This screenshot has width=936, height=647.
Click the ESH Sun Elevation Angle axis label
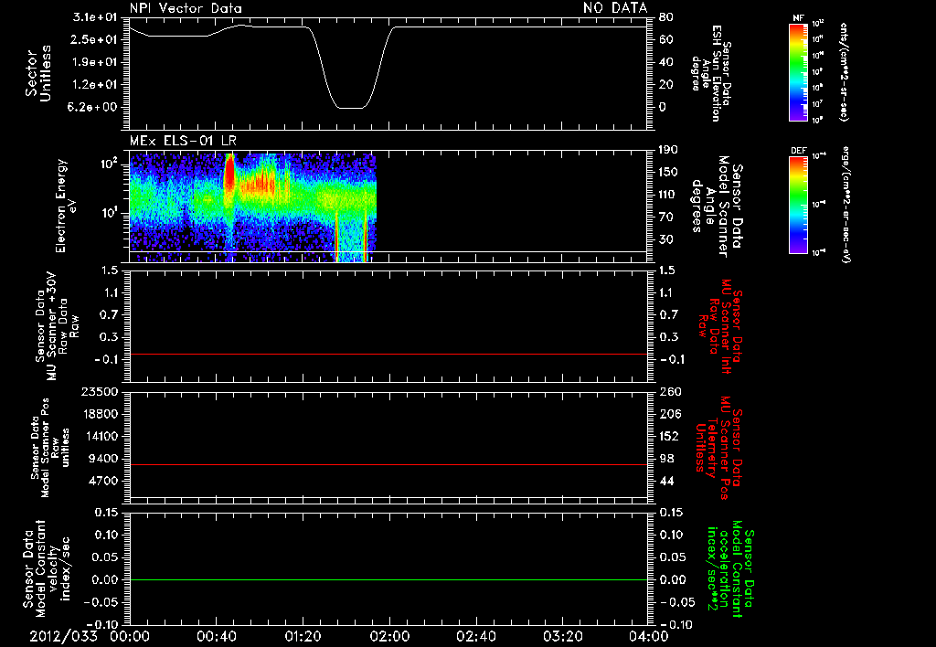(x=711, y=73)
